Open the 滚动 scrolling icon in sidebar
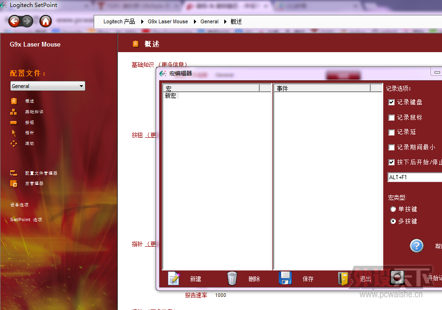 pos(14,144)
